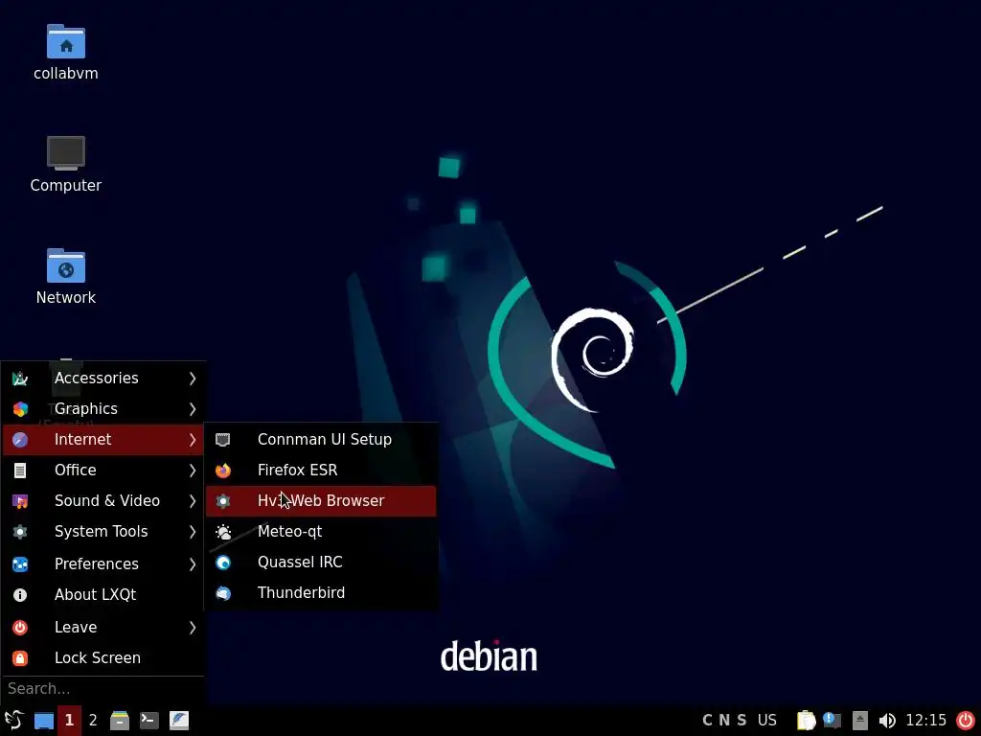Click the Lock Screen padlock icon
The image size is (981, 736).
pyautogui.click(x=20, y=657)
